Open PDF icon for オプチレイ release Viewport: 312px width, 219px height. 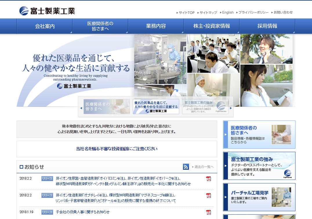tap(208, 196)
